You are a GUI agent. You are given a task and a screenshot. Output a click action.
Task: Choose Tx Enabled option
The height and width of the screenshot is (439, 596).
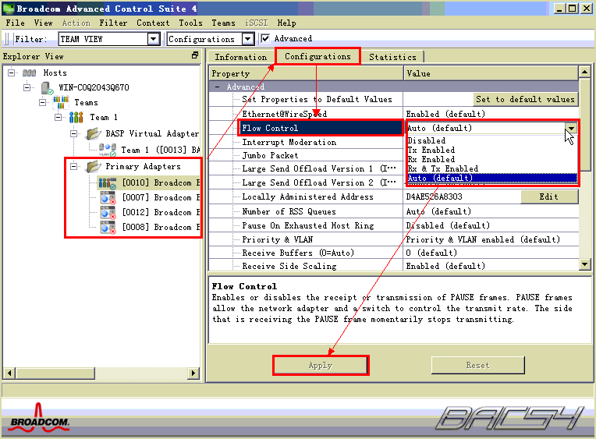click(x=492, y=150)
